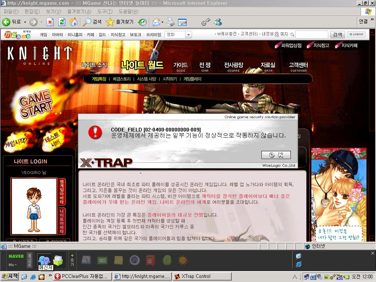Click the Edit page toolbar icon
The width and height of the screenshot is (376, 282).
pos(182,22)
